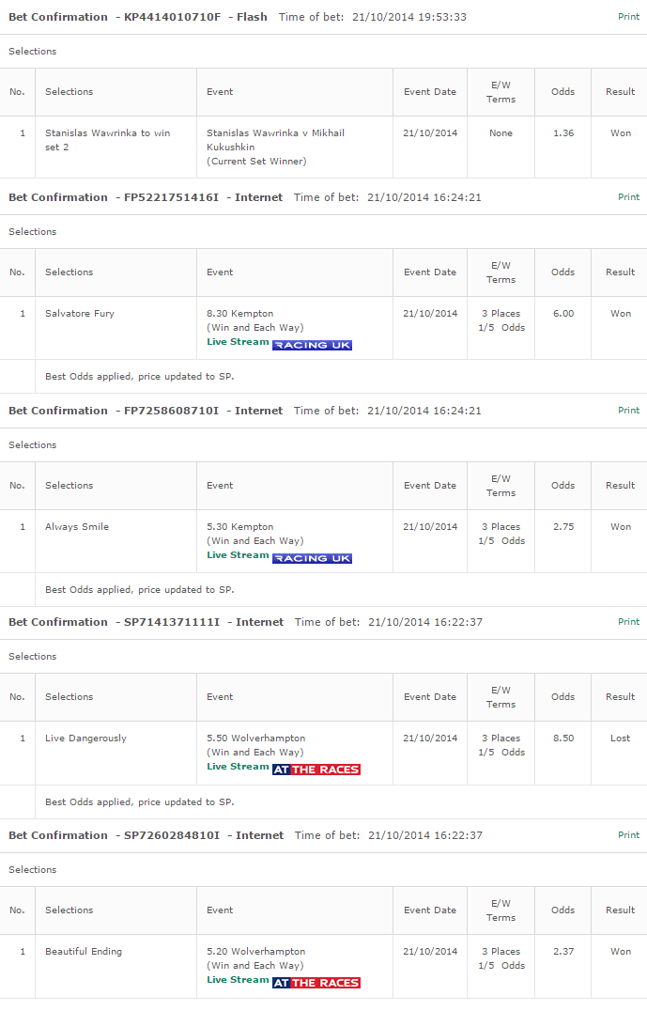Print bet confirmation FP5221751416I

(629, 197)
